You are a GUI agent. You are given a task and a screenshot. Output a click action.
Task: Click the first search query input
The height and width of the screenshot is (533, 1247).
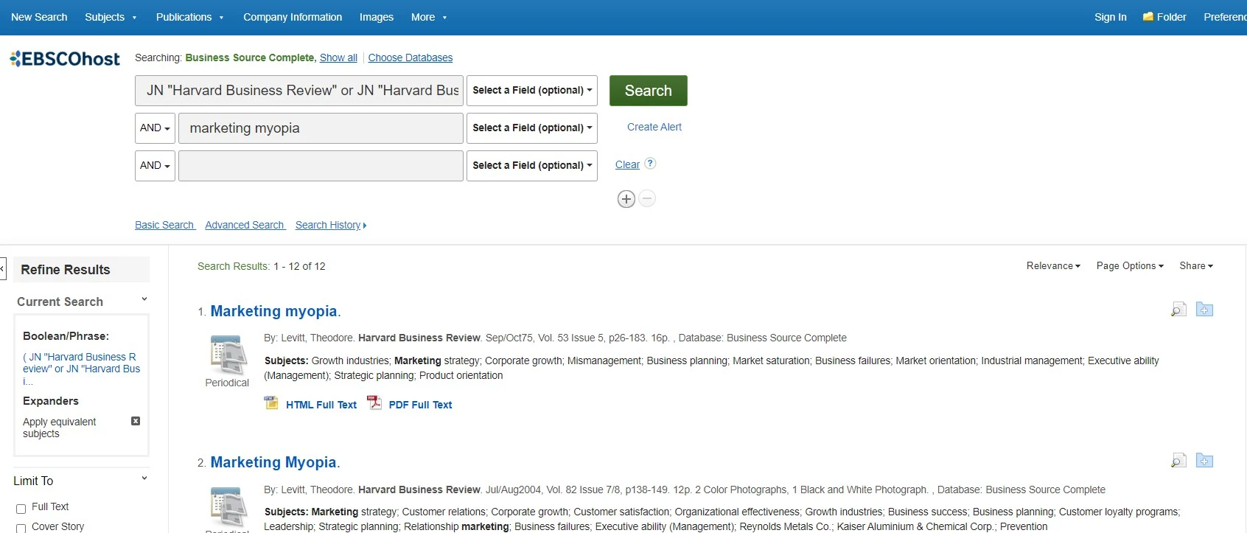299,90
